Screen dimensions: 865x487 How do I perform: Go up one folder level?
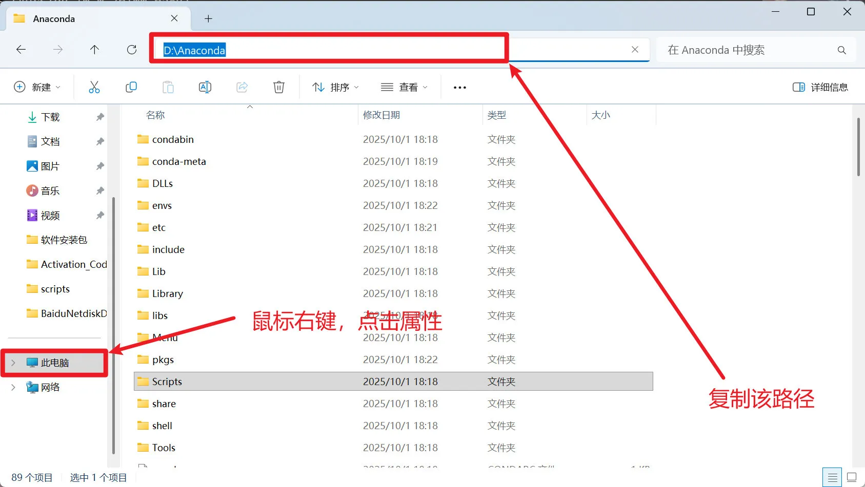(94, 50)
